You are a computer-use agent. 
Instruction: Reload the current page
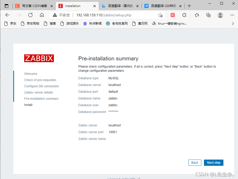(30, 15)
